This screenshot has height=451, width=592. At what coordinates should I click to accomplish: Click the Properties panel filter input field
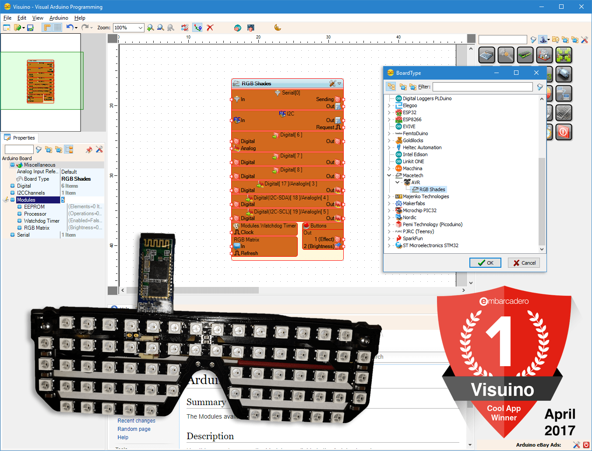pyautogui.click(x=19, y=150)
